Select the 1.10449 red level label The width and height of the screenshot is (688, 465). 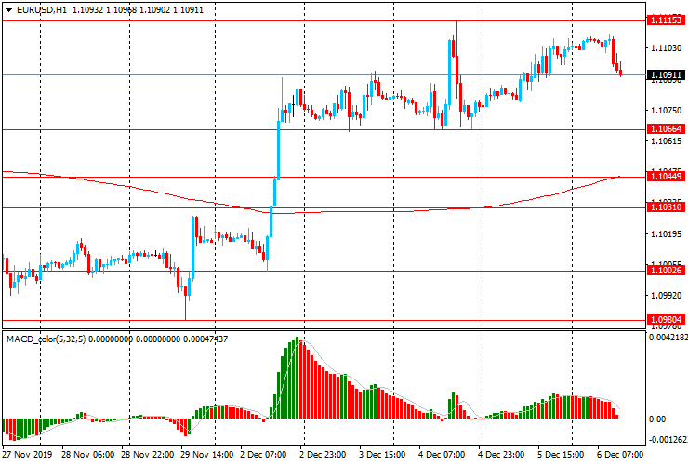666,177
